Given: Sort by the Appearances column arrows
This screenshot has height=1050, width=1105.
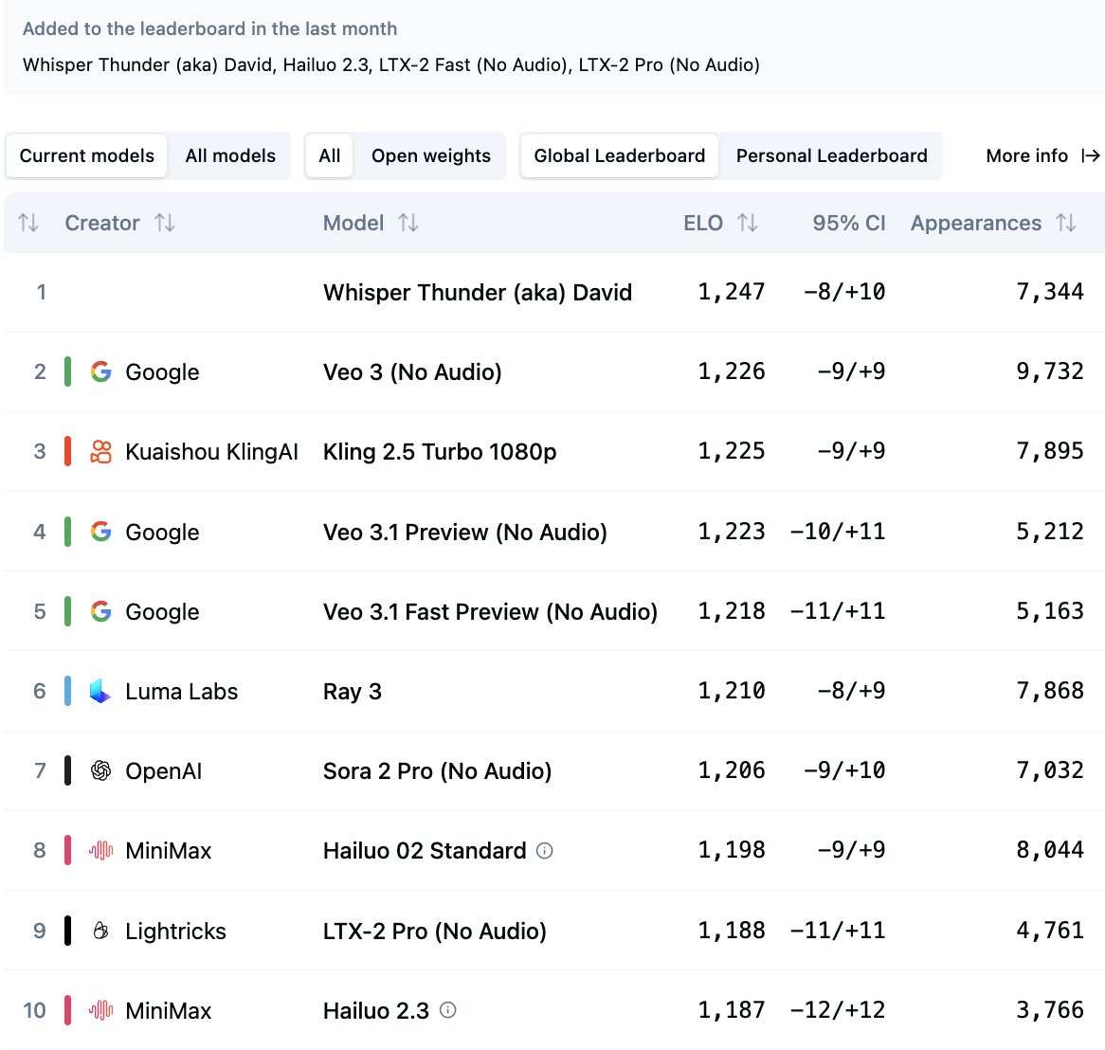Looking at the screenshot, I should 1066,224.
